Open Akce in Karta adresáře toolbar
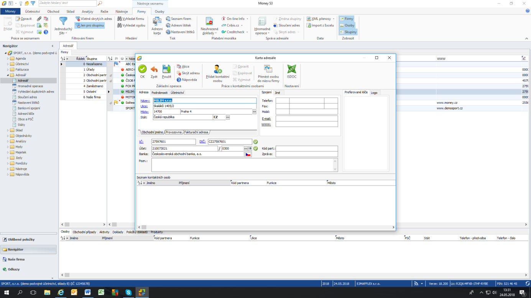 pyautogui.click(x=183, y=67)
